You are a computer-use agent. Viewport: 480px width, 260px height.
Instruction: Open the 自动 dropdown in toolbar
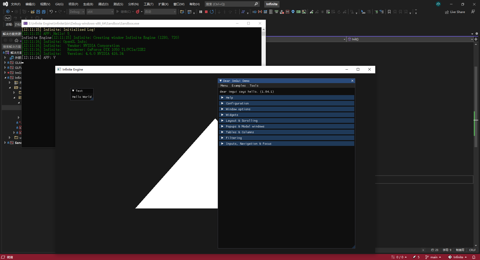click(160, 12)
